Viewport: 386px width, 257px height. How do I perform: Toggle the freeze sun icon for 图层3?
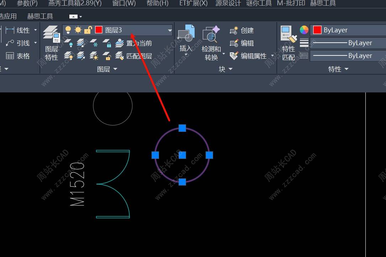(78, 30)
